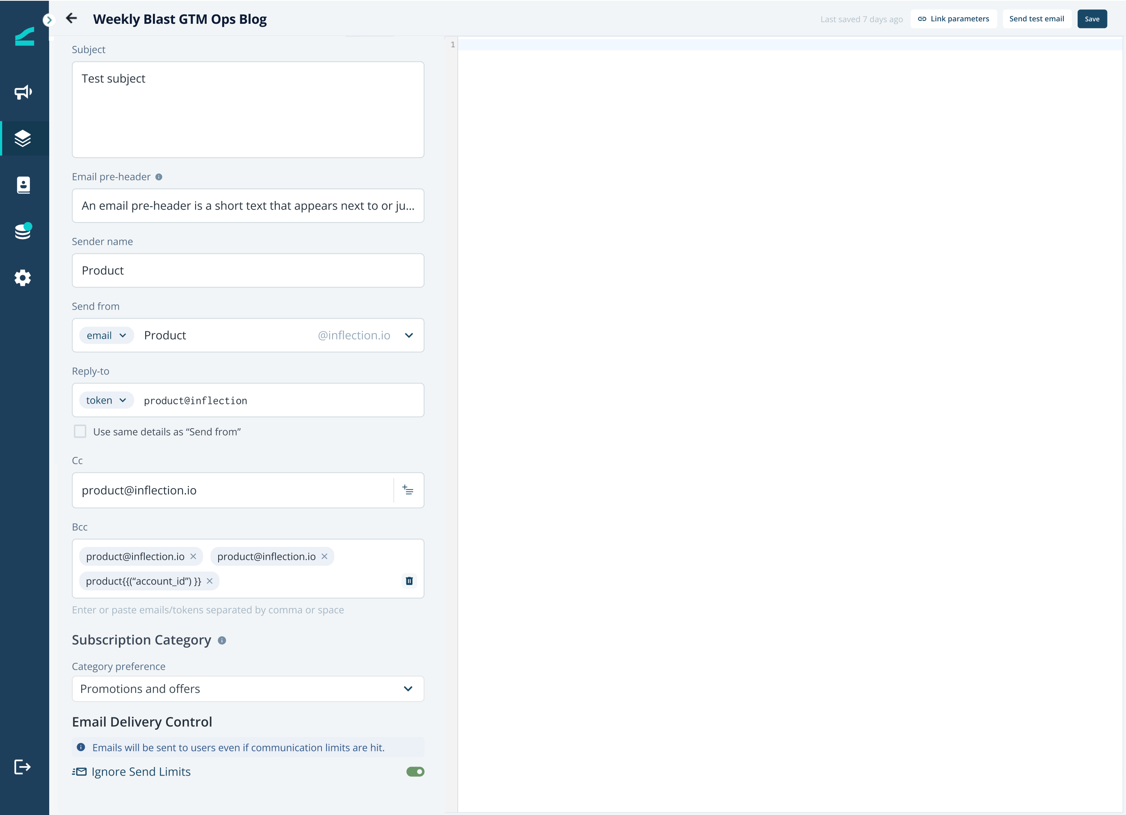Open the Category preference dropdown
1126x815 pixels.
click(248, 689)
